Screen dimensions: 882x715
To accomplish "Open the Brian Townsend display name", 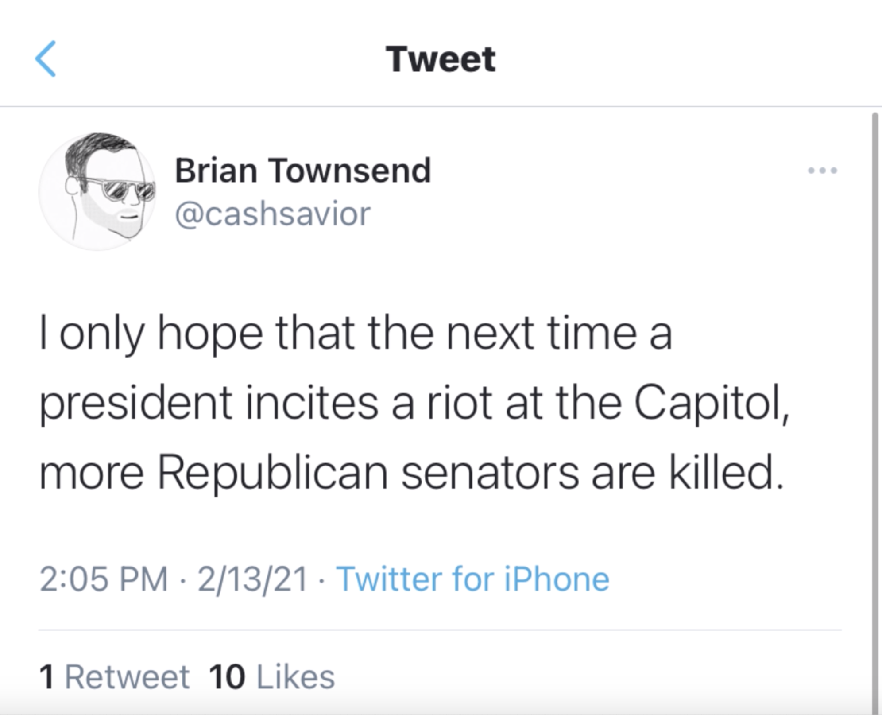I will 303,171.
